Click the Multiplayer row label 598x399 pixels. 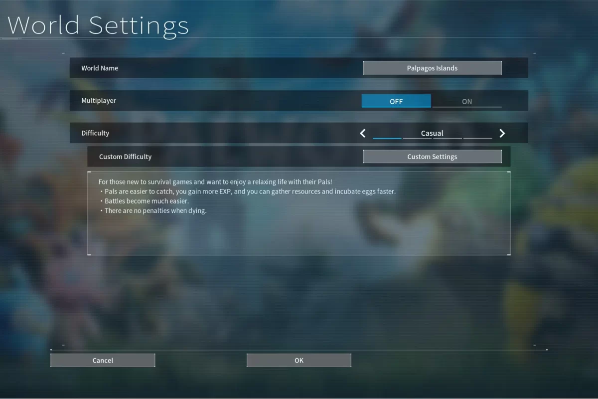point(99,101)
